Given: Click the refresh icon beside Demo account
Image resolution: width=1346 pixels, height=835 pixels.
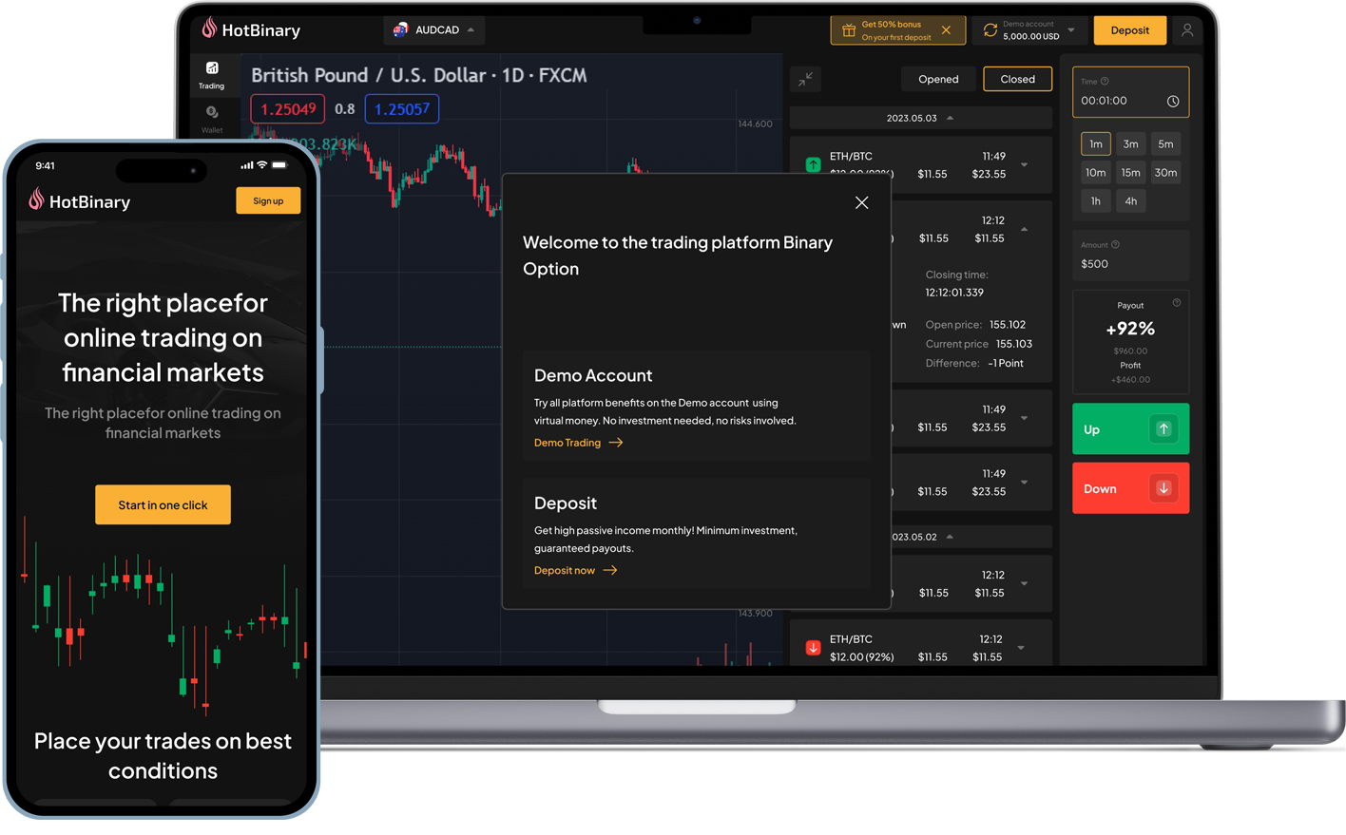Looking at the screenshot, I should [990, 30].
